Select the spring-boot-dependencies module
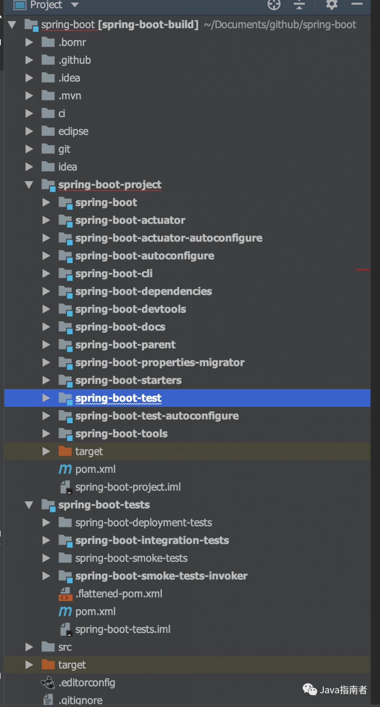Viewport: 380px width, 707px height. 144,291
